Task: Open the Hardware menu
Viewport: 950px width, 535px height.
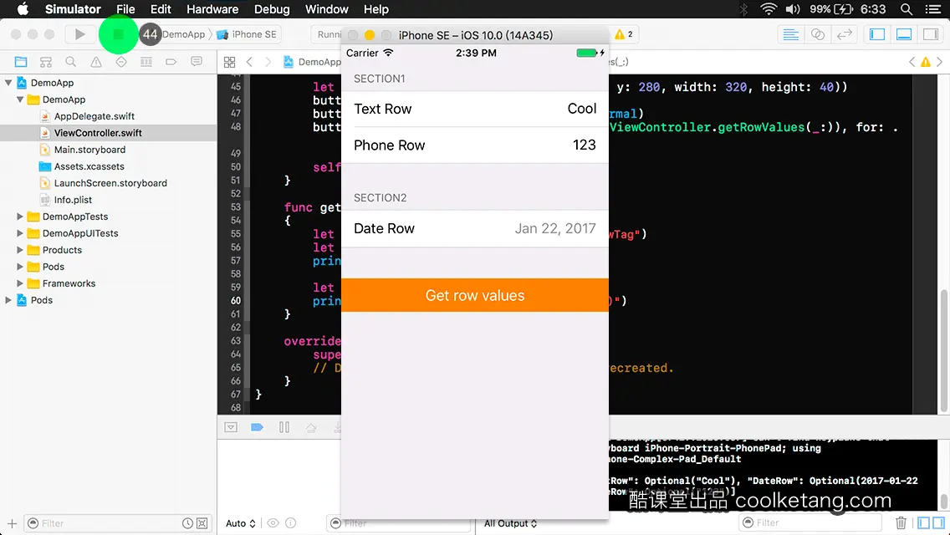Action: 212,9
